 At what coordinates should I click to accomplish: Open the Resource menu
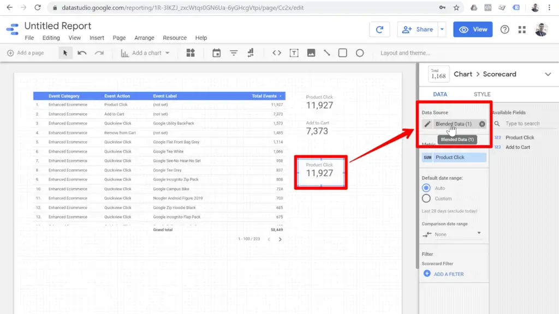[x=174, y=38]
